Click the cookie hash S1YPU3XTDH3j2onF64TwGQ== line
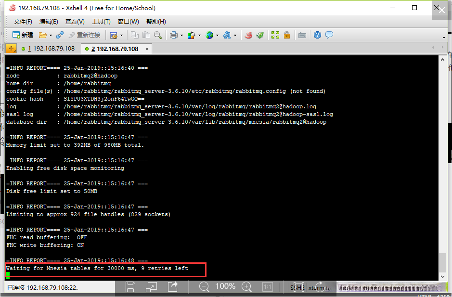This screenshot has width=452, height=297. pos(75,99)
